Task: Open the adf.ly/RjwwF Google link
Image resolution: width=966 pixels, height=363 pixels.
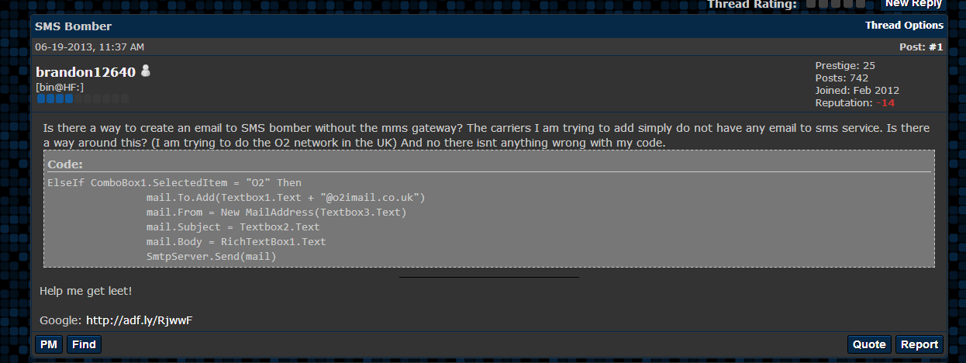Action: click(x=139, y=320)
